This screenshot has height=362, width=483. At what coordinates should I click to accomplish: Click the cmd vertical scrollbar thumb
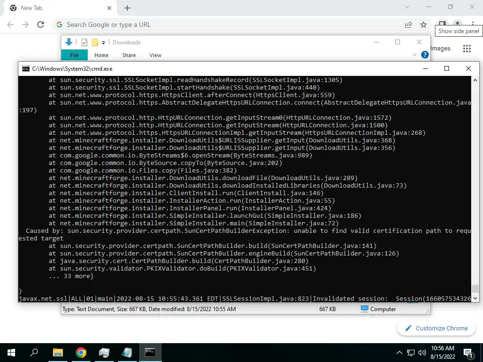click(475, 289)
